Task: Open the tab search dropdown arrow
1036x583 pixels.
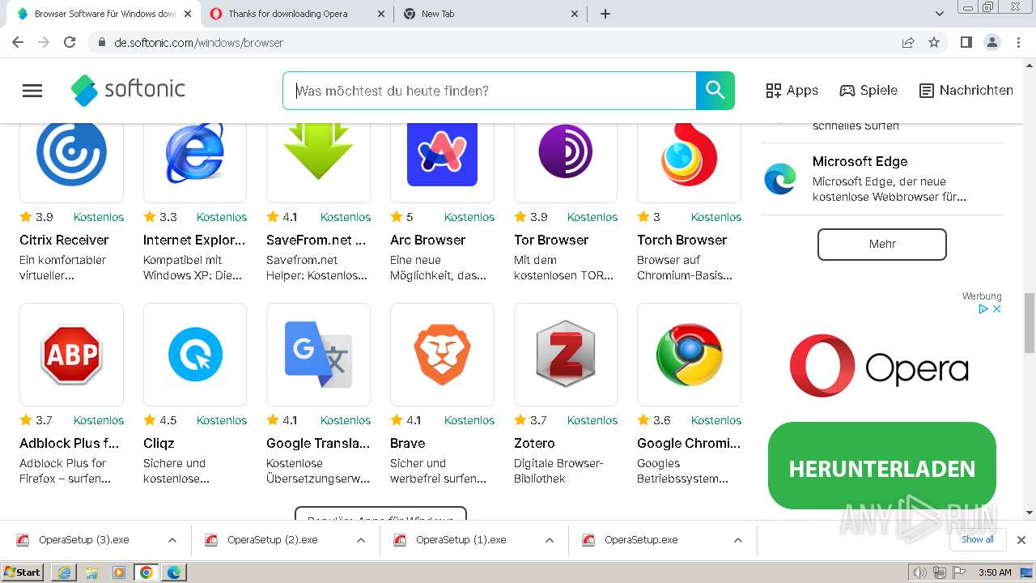Action: [940, 14]
